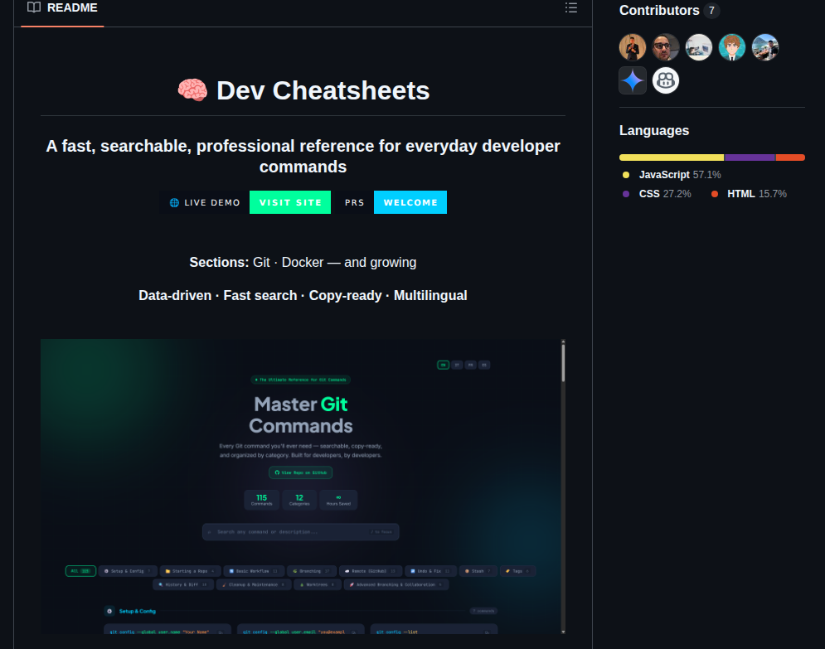
Task: Click the scrollbar beside the preview screenshot
Action: click(x=563, y=363)
